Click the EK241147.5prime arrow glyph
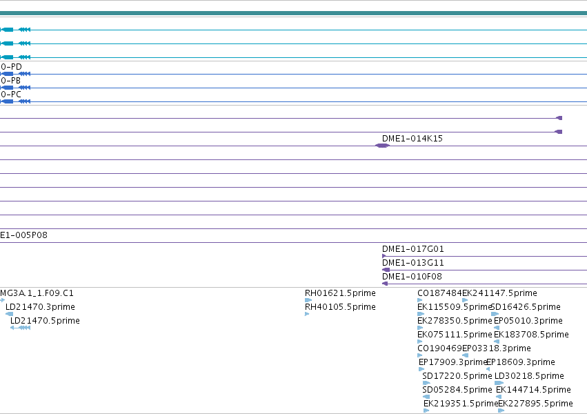This screenshot has height=414, width=587. point(465,300)
